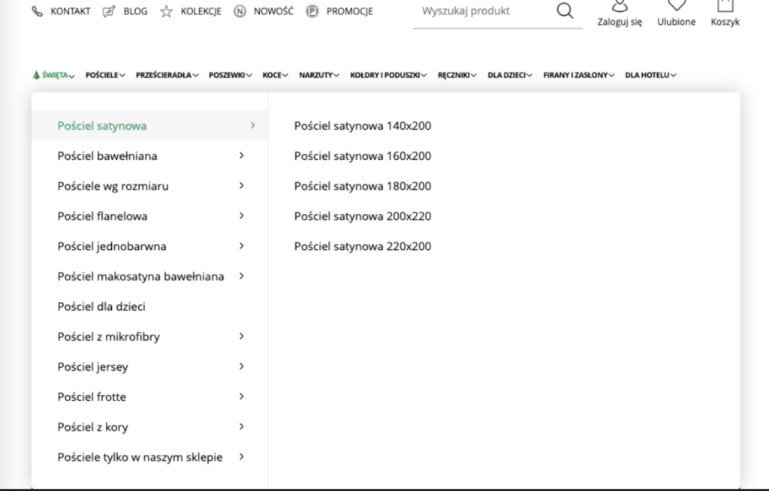This screenshot has width=769, height=491.
Task: Expand chevron next to Pościele tylko w naszym sklepie
Action: point(242,456)
